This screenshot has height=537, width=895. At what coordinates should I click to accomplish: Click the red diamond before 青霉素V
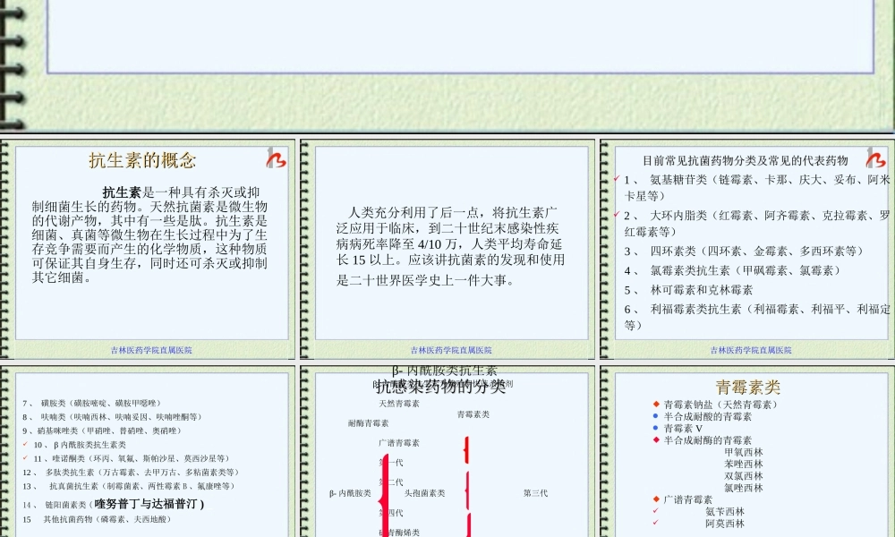655,428
